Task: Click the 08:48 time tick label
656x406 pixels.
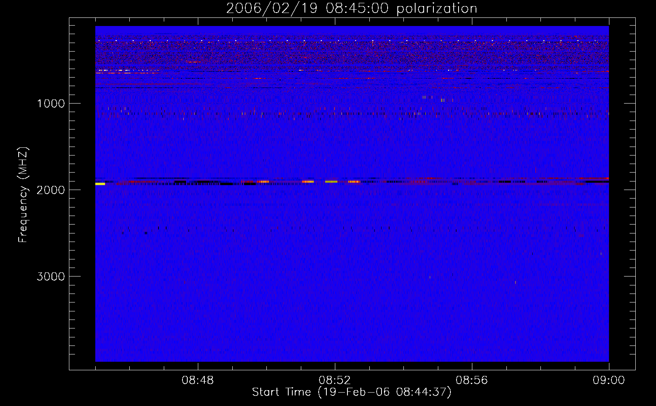Action: tap(198, 380)
